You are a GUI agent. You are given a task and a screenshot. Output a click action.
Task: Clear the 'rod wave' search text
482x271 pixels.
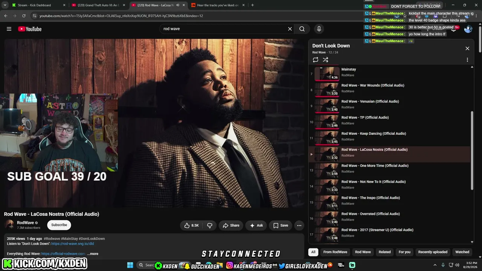[x=290, y=29]
